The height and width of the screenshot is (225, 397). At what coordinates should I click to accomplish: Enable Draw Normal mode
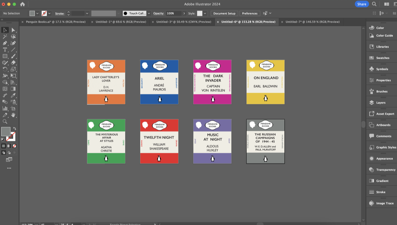(4, 153)
